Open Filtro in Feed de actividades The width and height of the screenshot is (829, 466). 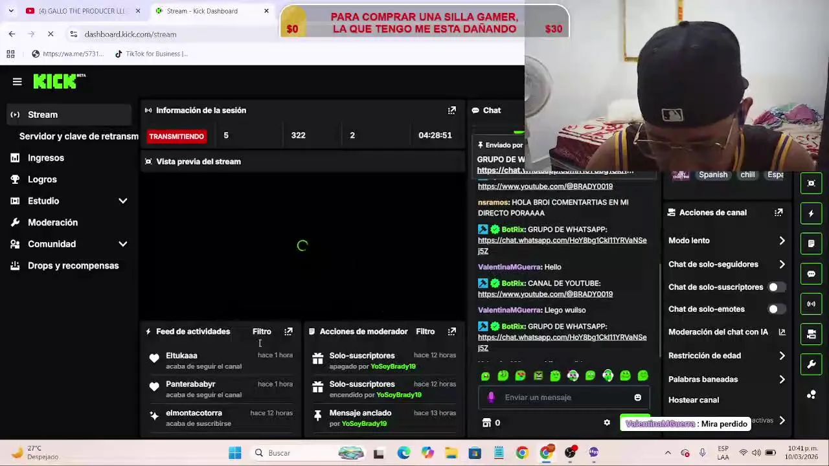click(x=262, y=331)
